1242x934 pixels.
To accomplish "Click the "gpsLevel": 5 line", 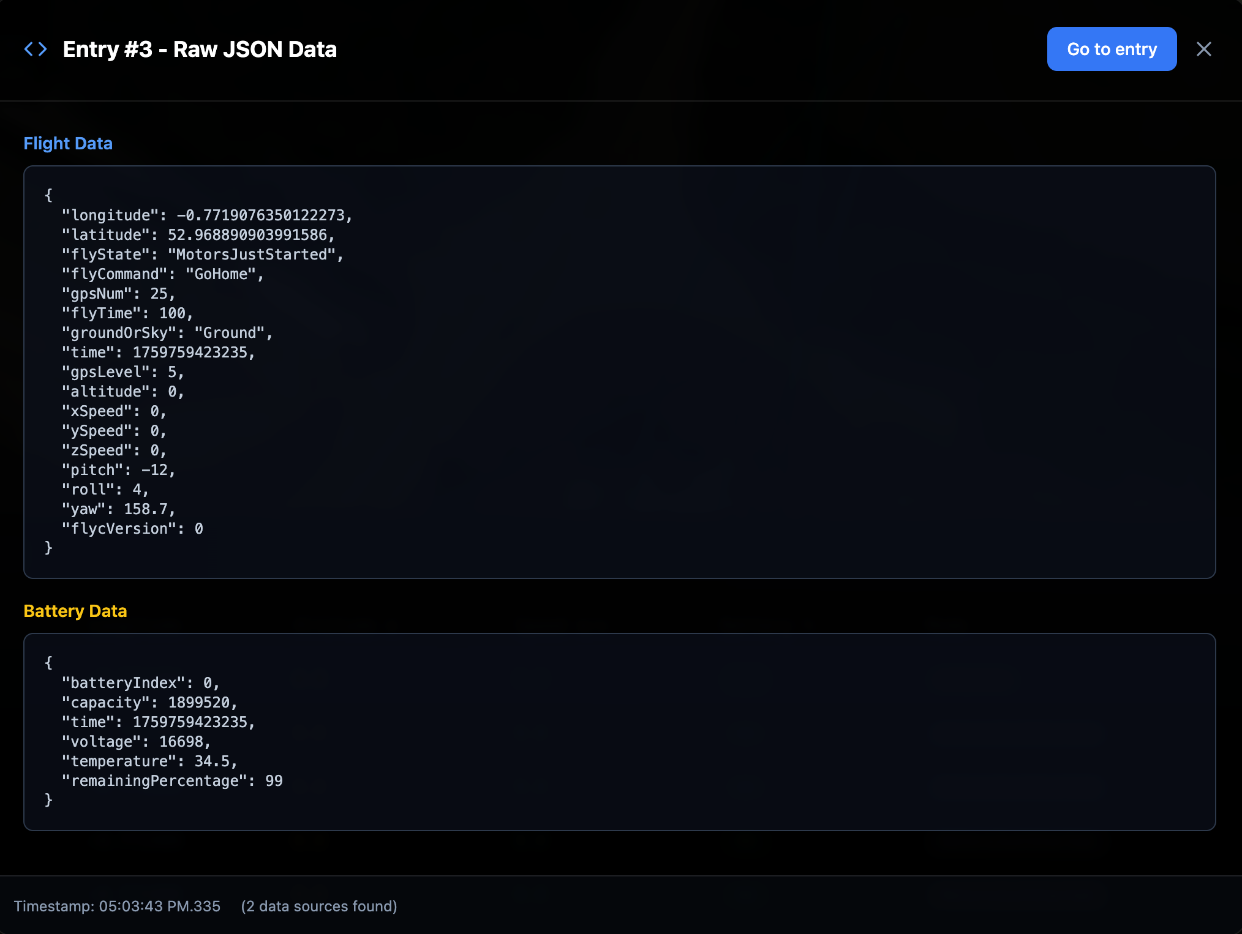I will tap(122, 372).
